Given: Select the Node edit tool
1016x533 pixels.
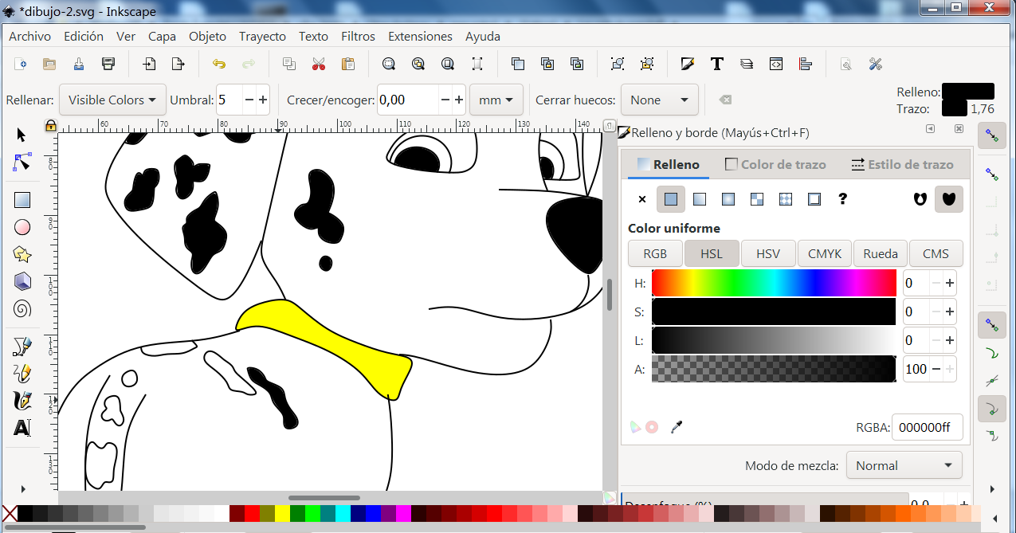Looking at the screenshot, I should (x=22, y=162).
